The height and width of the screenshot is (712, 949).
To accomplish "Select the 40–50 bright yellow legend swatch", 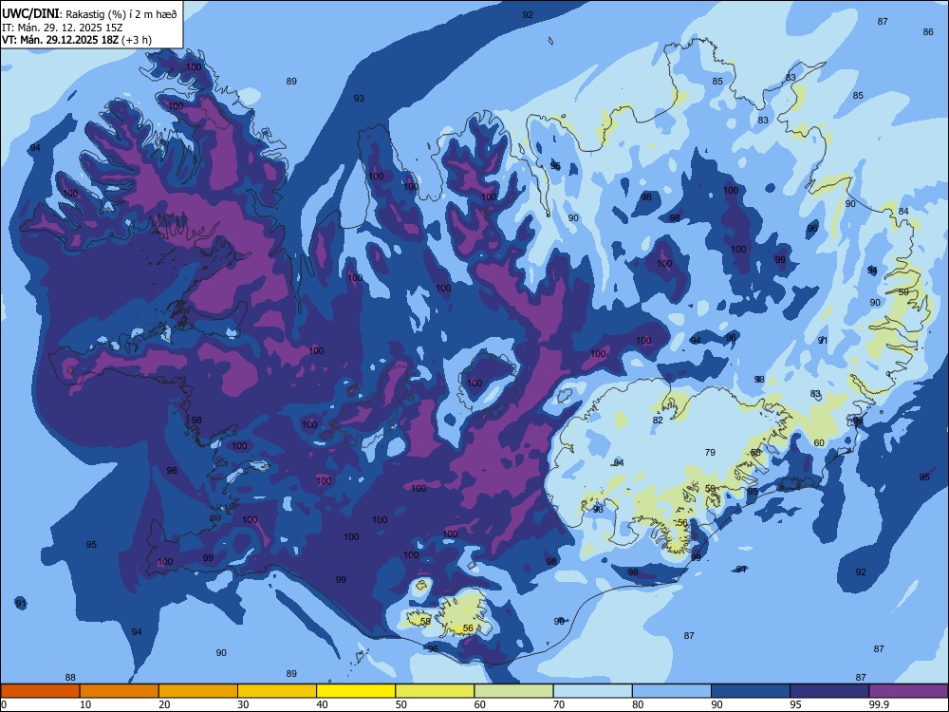I will pos(356,691).
